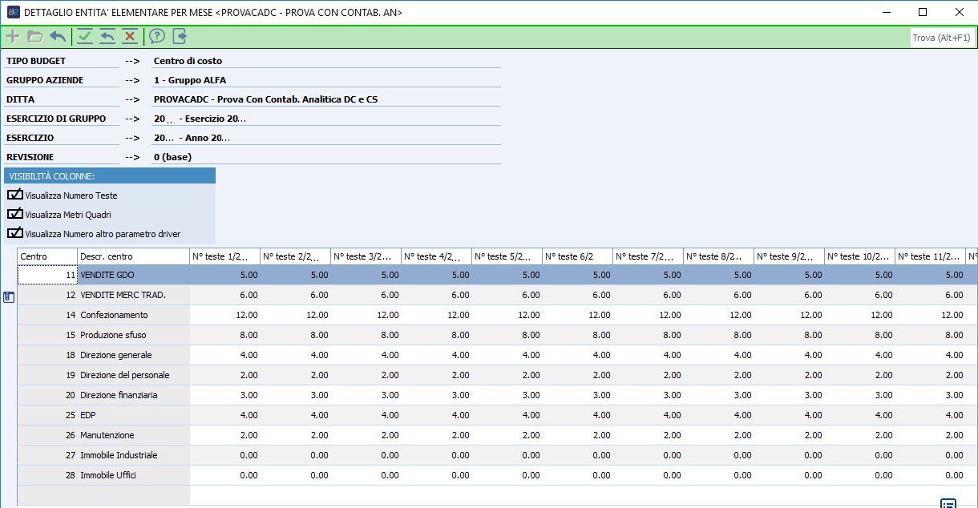Sort by the Descr. centro column header
Screen dimensions: 978x508
[133, 256]
